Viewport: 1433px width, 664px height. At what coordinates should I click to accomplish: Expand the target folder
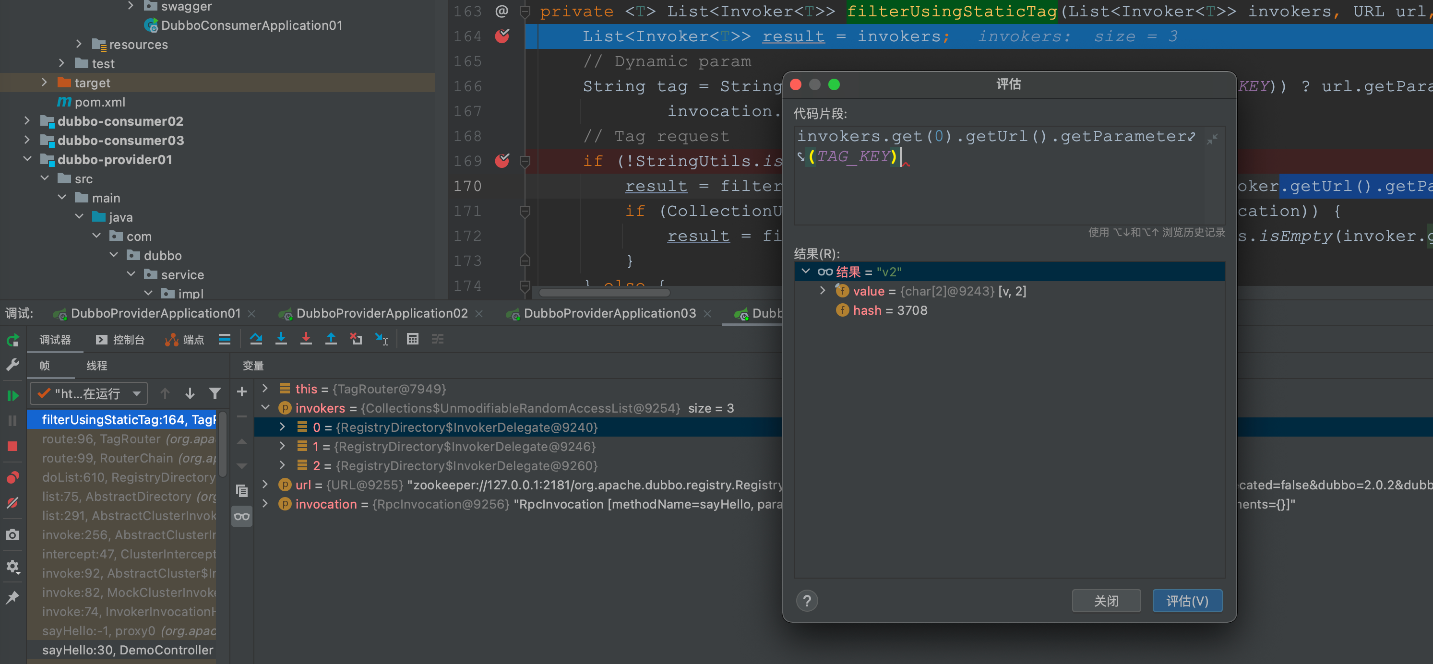[x=44, y=83]
